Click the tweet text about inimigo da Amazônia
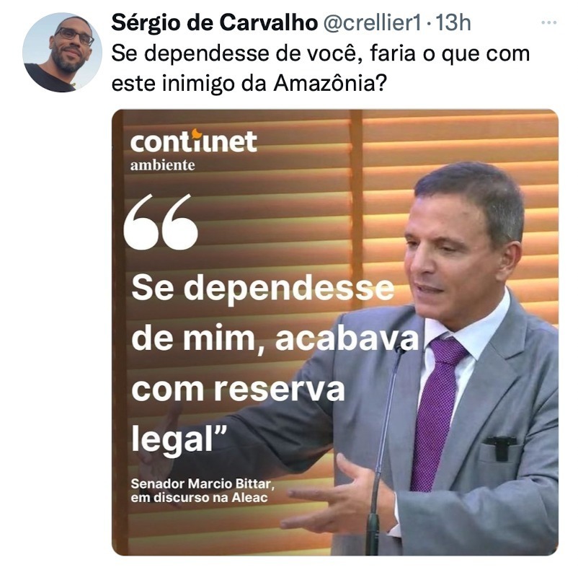Screen dimensions: 578x570 click(320, 69)
